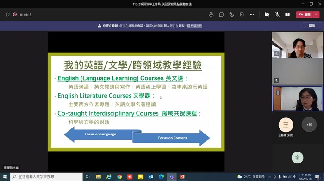Click the IME language indicator 中
This screenshot has width=324, height=181.
pyautogui.click(x=295, y=177)
